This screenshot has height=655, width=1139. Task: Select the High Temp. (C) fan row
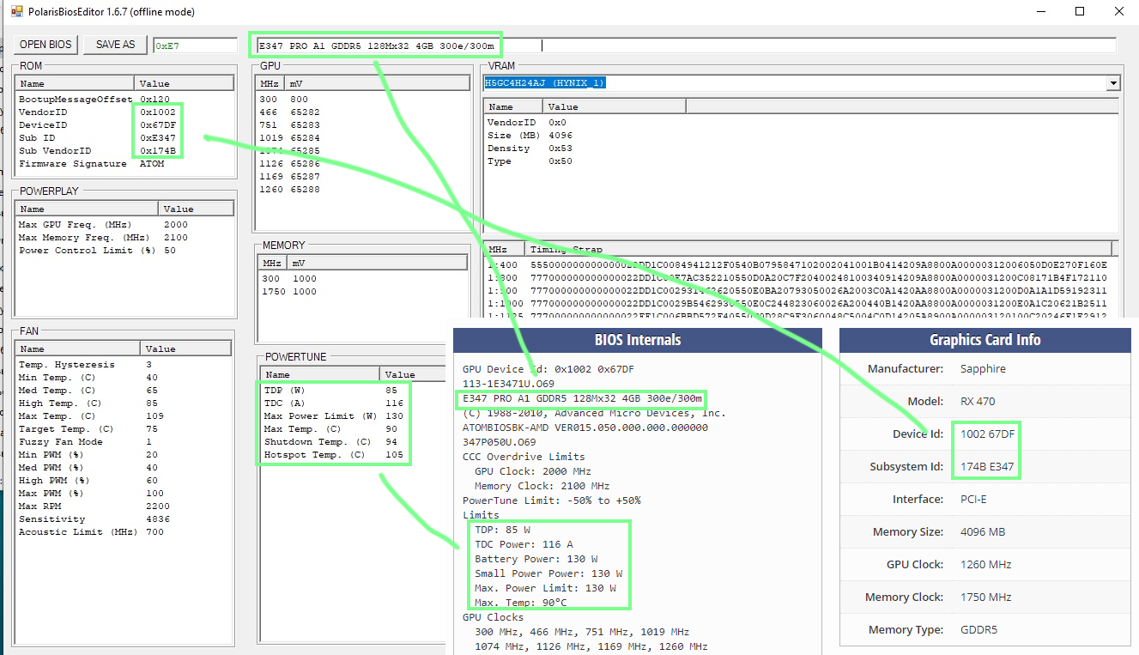pos(124,403)
